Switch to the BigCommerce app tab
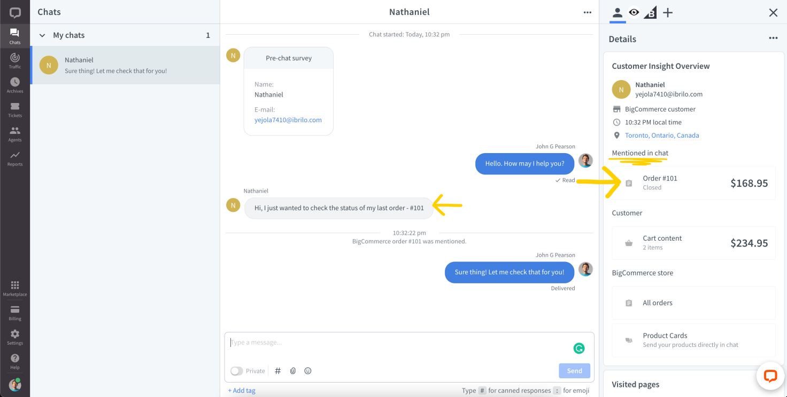 650,13
